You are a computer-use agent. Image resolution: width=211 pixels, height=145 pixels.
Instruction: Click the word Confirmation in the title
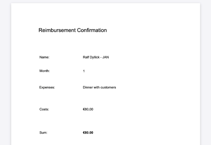coord(92,30)
